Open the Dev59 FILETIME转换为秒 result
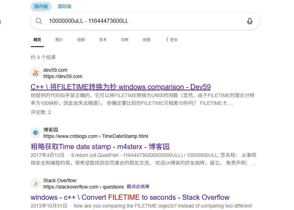 [120, 87]
